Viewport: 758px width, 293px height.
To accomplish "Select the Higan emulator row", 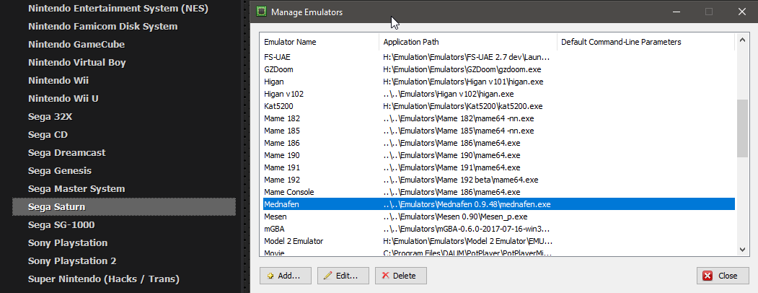I will point(499,82).
